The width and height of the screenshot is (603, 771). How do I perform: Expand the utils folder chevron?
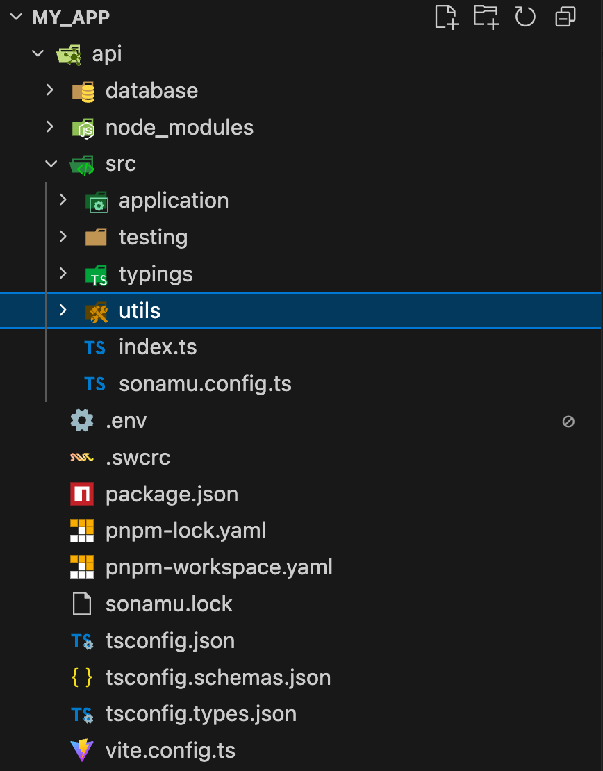[63, 310]
